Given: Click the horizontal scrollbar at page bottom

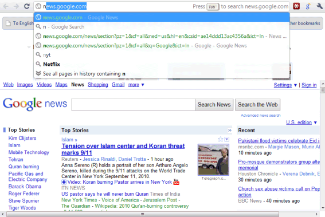Looking at the screenshot, I should point(142,214).
